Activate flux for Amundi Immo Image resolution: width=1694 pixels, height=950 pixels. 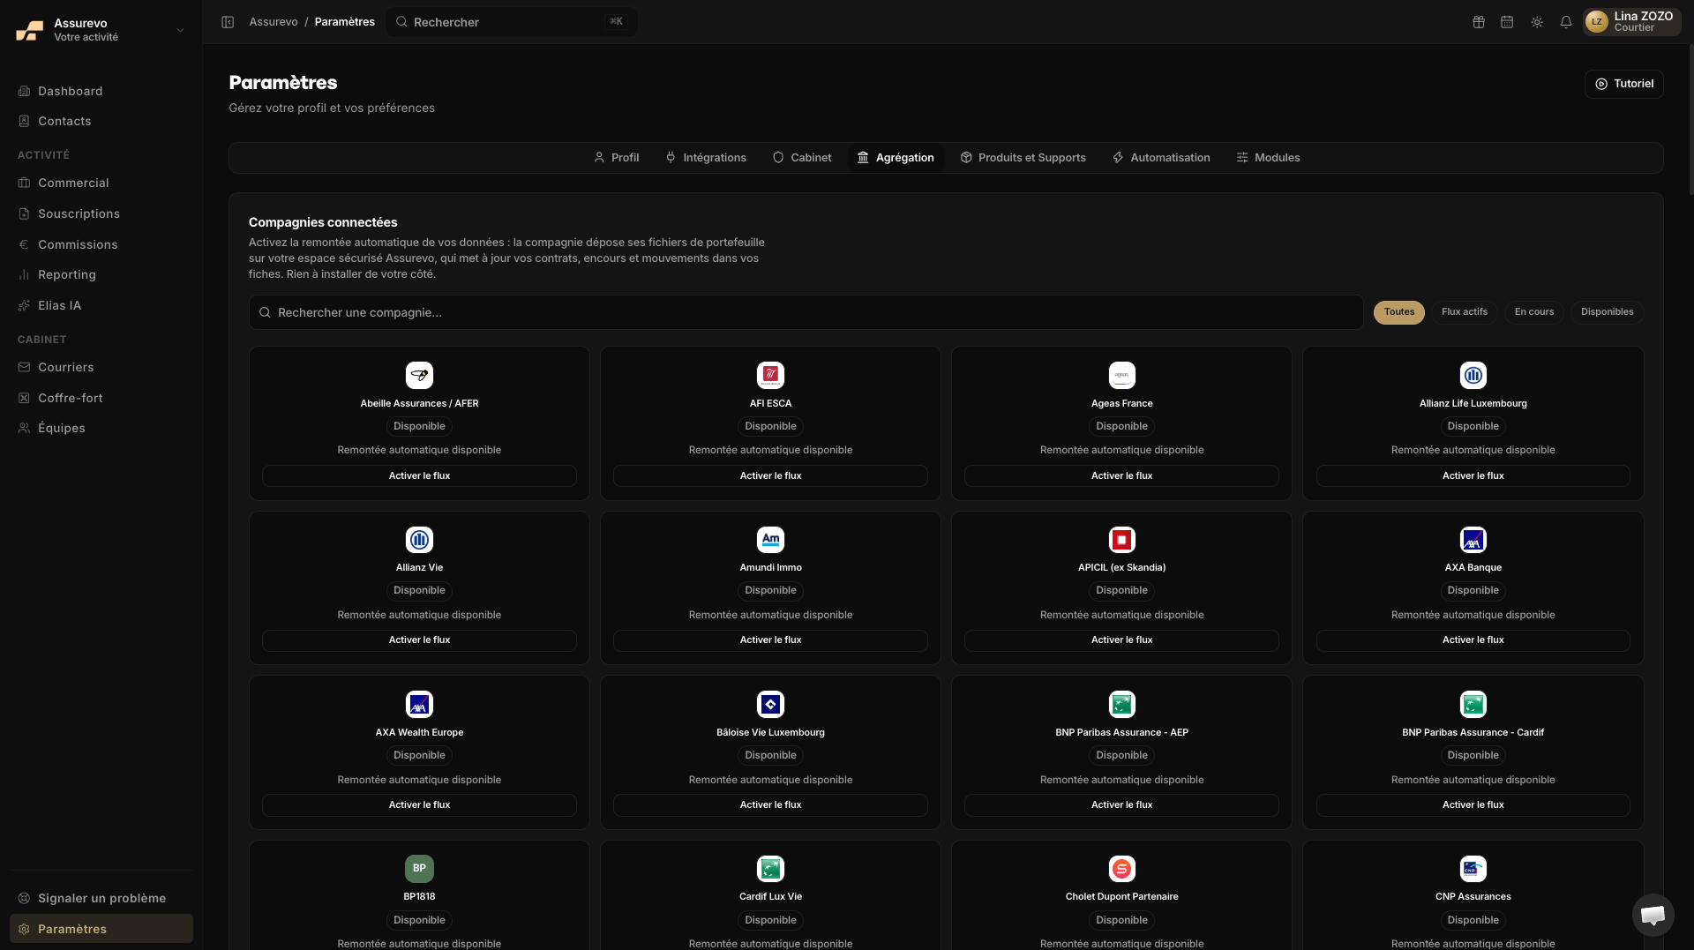click(x=770, y=640)
